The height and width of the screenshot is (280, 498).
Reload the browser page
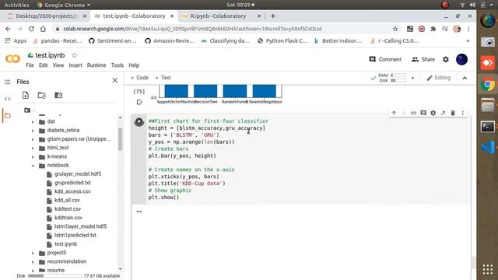31,29
